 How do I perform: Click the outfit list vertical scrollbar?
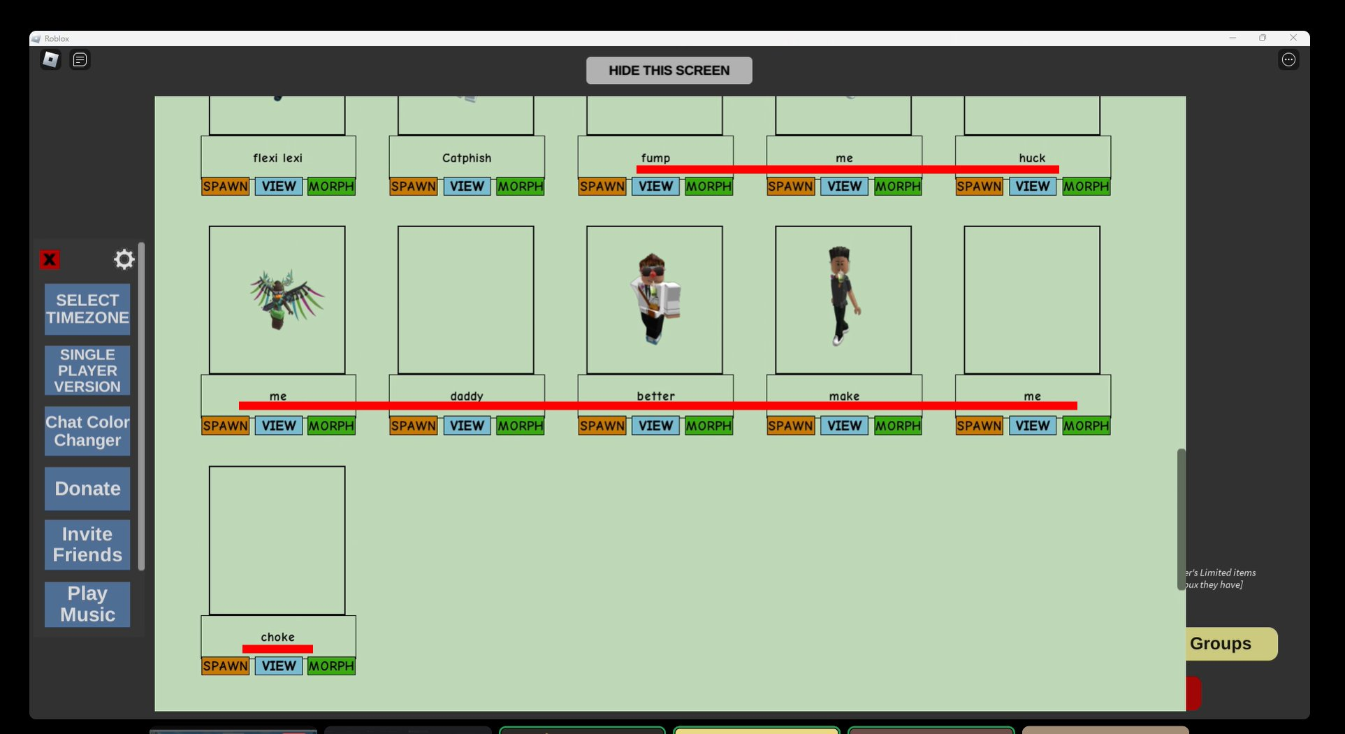[x=1181, y=519]
